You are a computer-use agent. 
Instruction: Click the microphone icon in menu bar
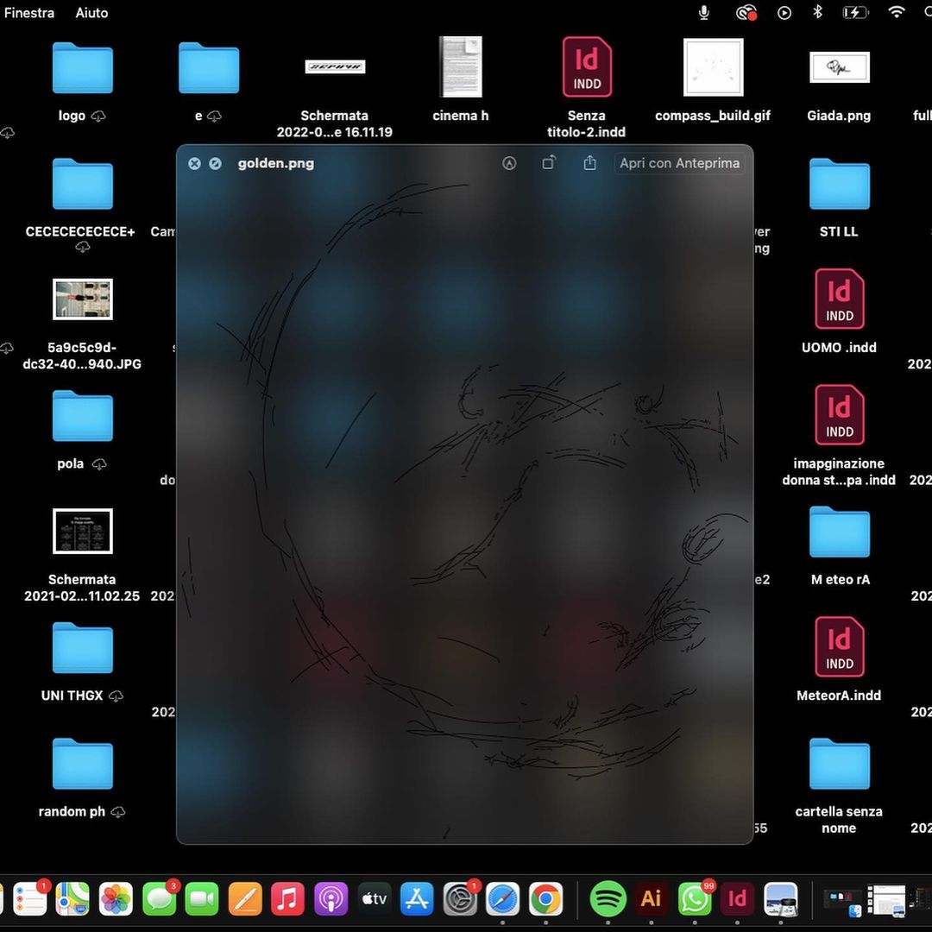pos(704,13)
